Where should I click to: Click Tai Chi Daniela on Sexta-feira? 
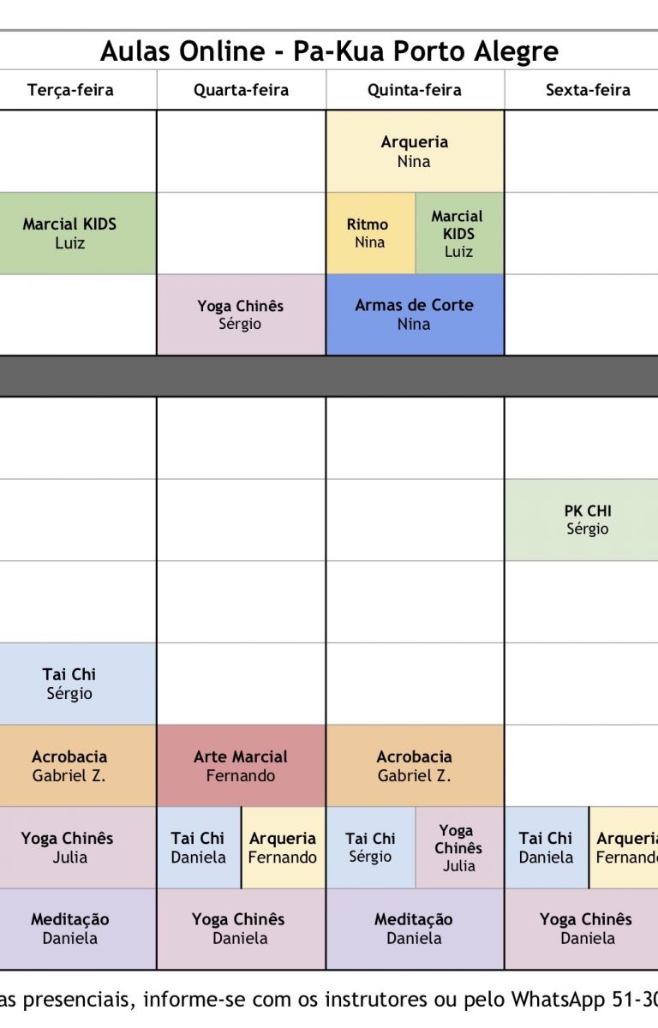547,847
